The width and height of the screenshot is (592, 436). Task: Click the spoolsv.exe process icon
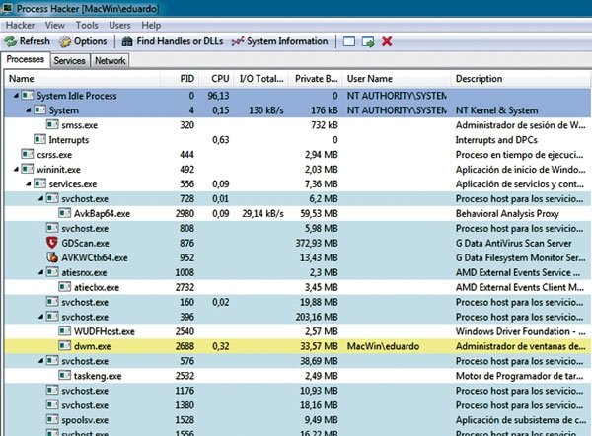point(52,419)
